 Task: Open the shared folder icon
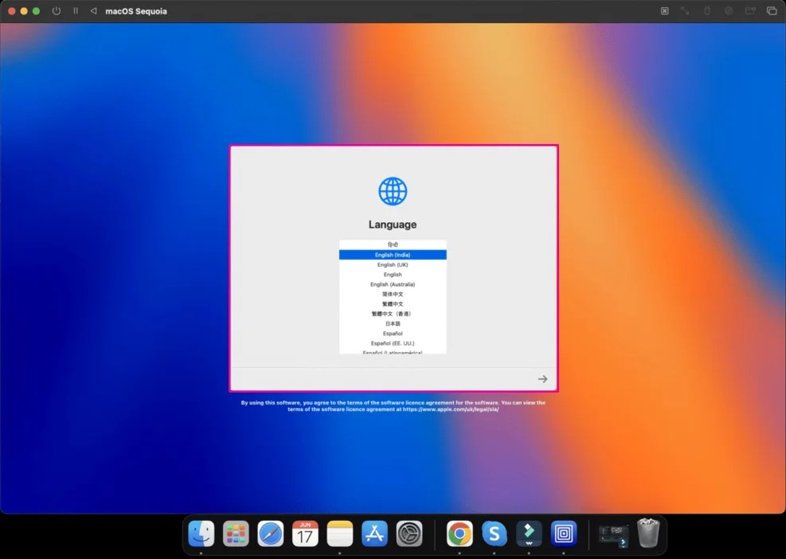click(x=750, y=10)
